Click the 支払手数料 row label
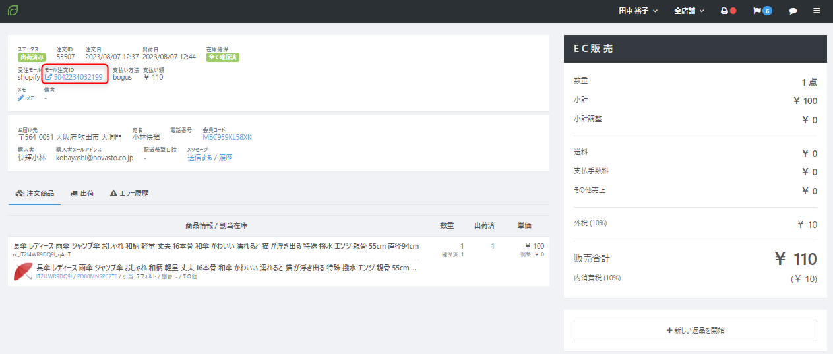 coord(592,171)
